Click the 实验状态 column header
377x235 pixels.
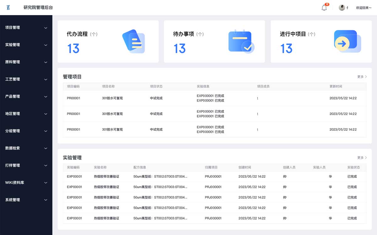[x=354, y=168]
